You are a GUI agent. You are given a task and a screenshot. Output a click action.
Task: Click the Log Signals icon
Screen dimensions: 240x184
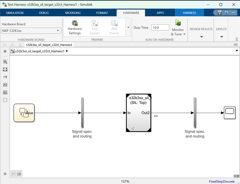[x=94, y=23]
